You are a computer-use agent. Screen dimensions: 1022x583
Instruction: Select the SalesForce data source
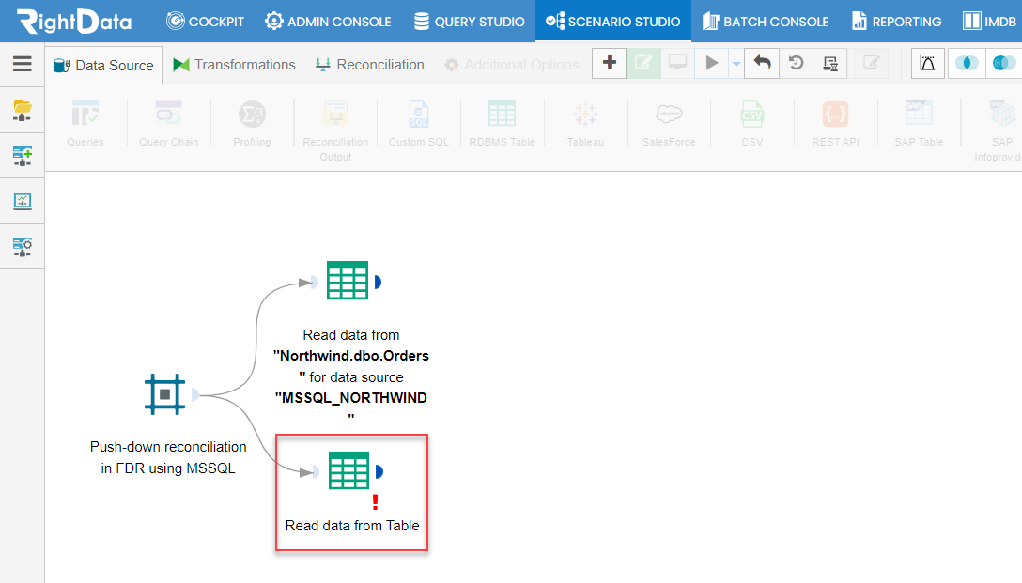tap(669, 124)
